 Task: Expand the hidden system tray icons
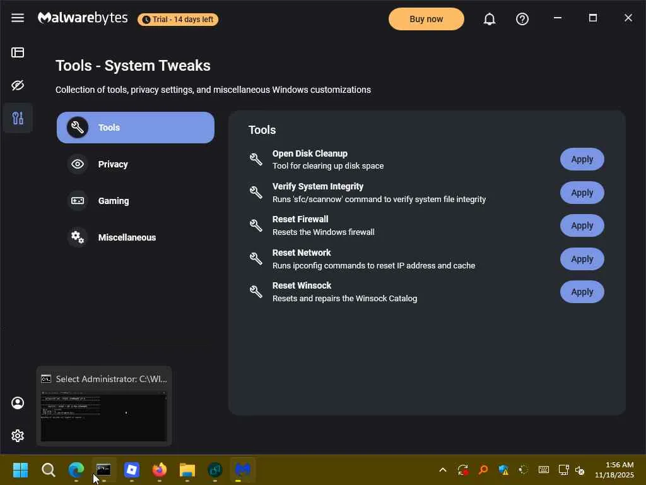coord(443,470)
